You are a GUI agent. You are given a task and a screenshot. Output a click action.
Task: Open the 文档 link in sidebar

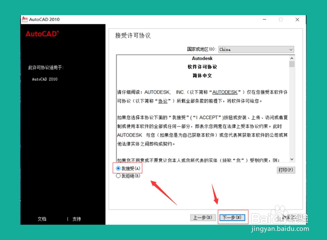[x=42, y=219]
